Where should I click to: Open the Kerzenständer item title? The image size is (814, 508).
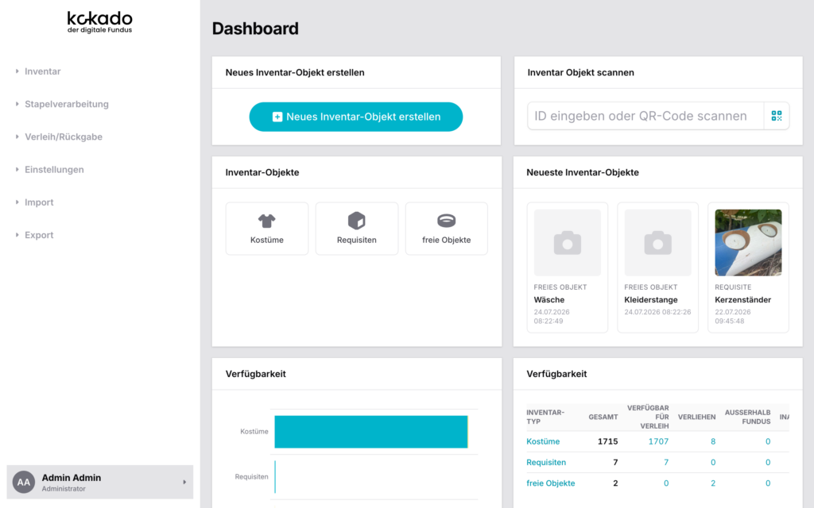point(743,299)
